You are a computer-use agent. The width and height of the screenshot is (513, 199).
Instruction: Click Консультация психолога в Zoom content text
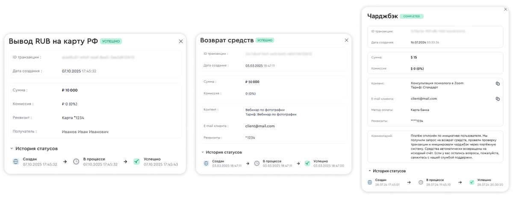[x=437, y=83]
